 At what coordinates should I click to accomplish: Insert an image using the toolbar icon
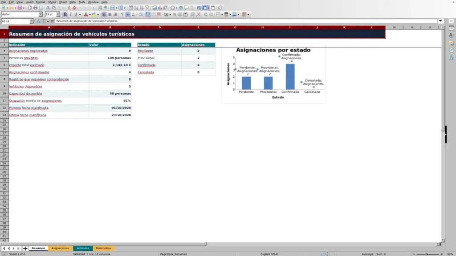[155, 8]
